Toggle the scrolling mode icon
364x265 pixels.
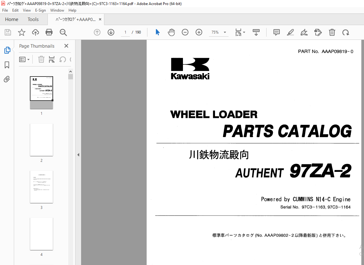tap(256, 32)
